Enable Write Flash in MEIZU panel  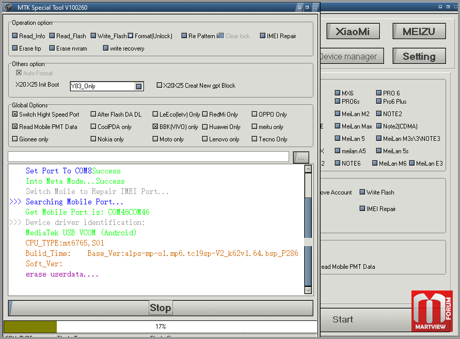pos(362,192)
